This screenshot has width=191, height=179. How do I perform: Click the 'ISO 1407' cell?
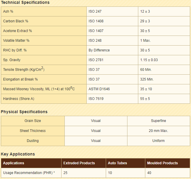[112, 31]
